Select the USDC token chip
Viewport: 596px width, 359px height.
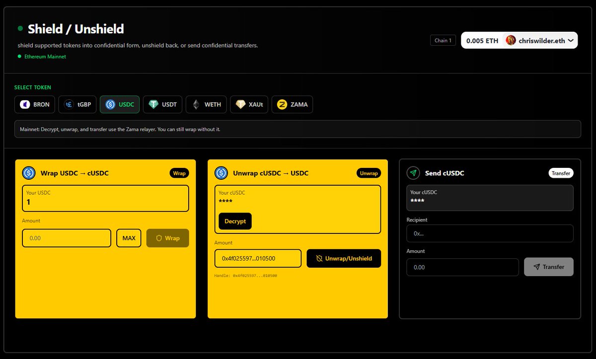click(x=120, y=104)
